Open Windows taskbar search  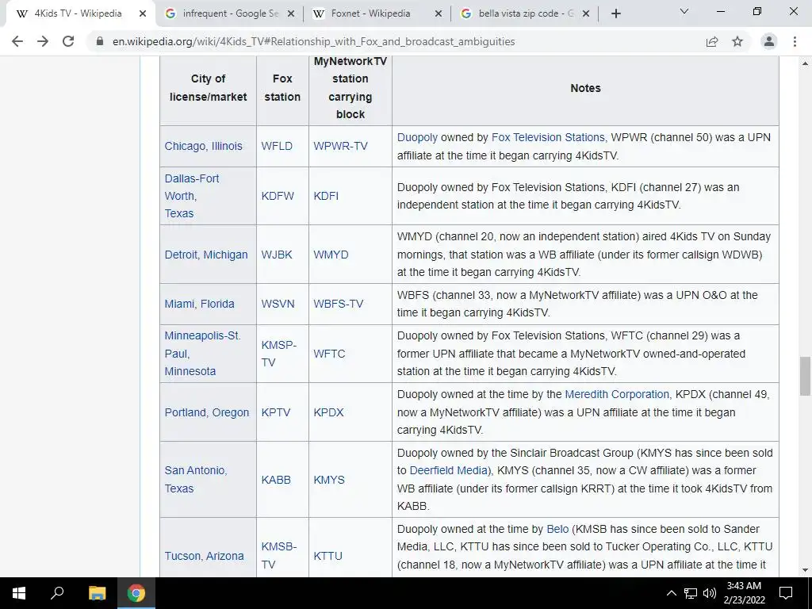click(x=57, y=593)
